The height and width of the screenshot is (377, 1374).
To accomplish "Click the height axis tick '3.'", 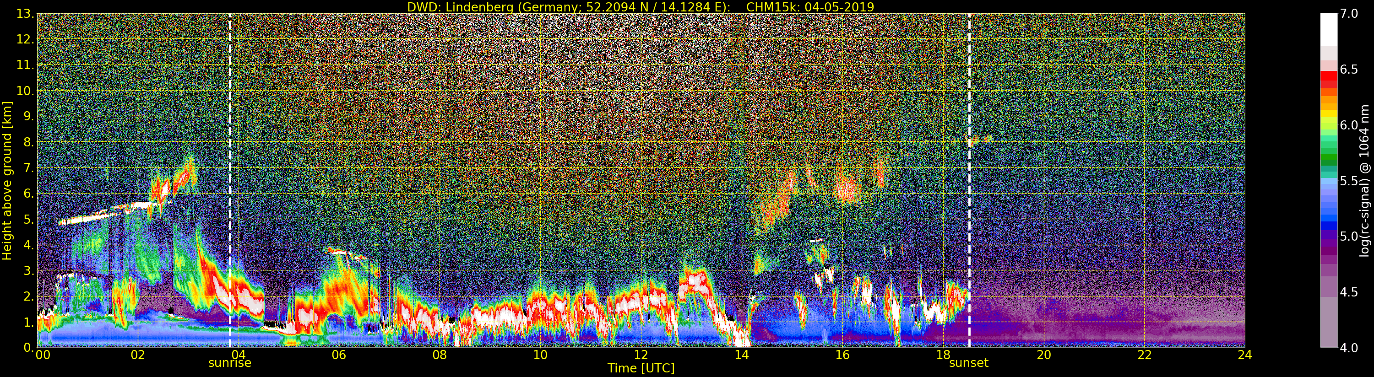I will coord(28,270).
